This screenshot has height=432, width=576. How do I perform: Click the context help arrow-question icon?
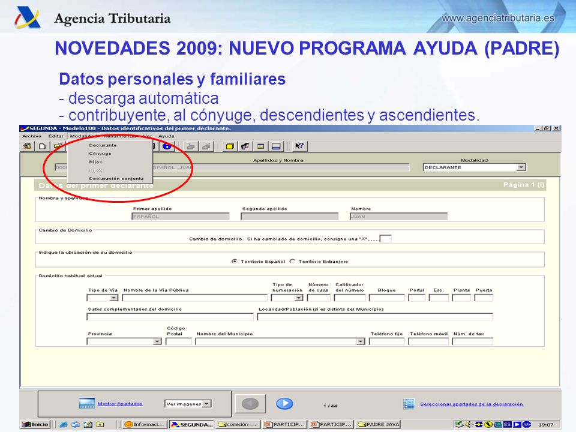tap(299, 146)
